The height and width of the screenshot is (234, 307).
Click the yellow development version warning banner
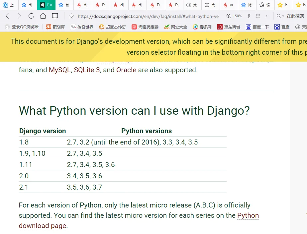pyautogui.click(x=153, y=47)
